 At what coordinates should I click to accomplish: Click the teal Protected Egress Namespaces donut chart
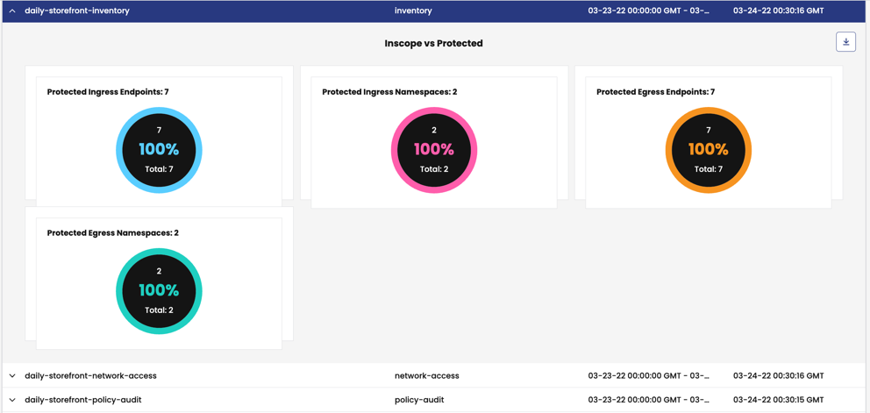[159, 291]
